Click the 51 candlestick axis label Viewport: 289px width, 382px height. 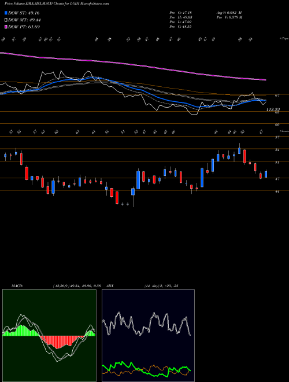(x=277, y=162)
